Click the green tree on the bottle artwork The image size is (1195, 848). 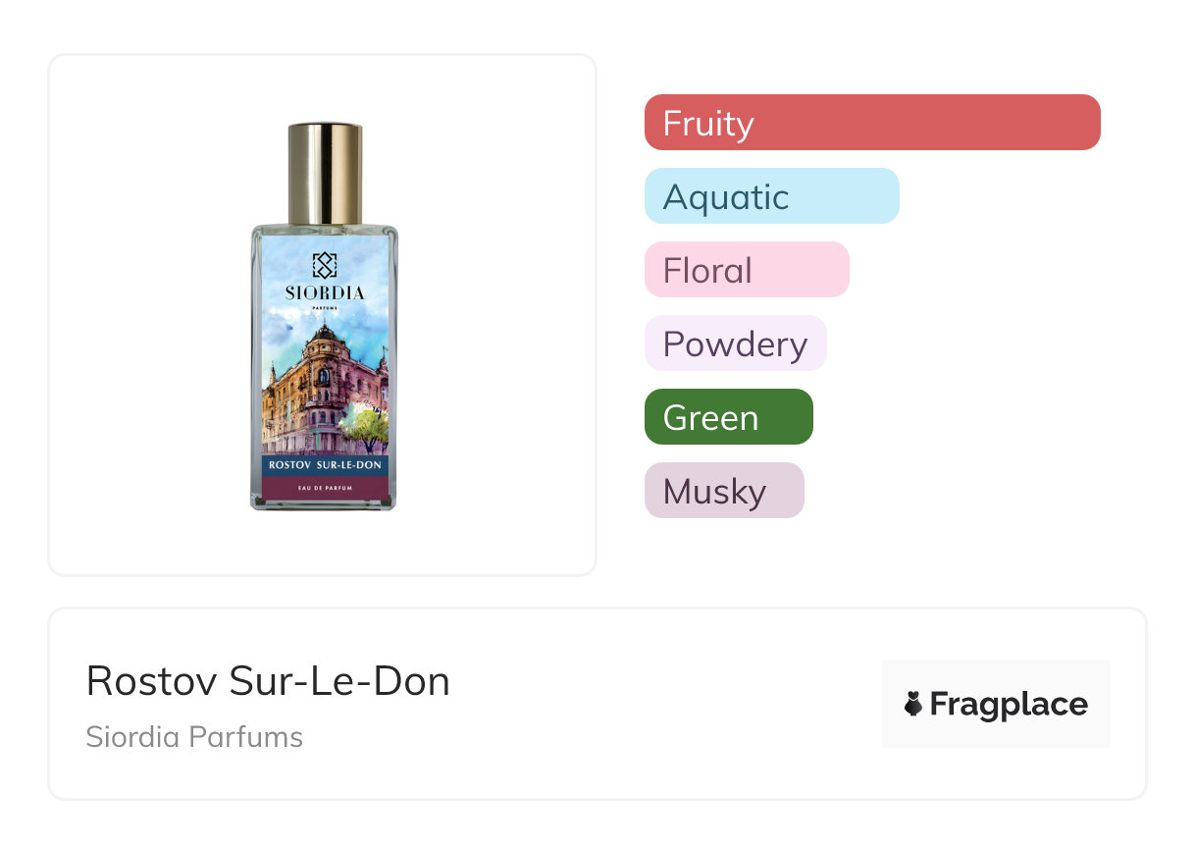[368, 425]
